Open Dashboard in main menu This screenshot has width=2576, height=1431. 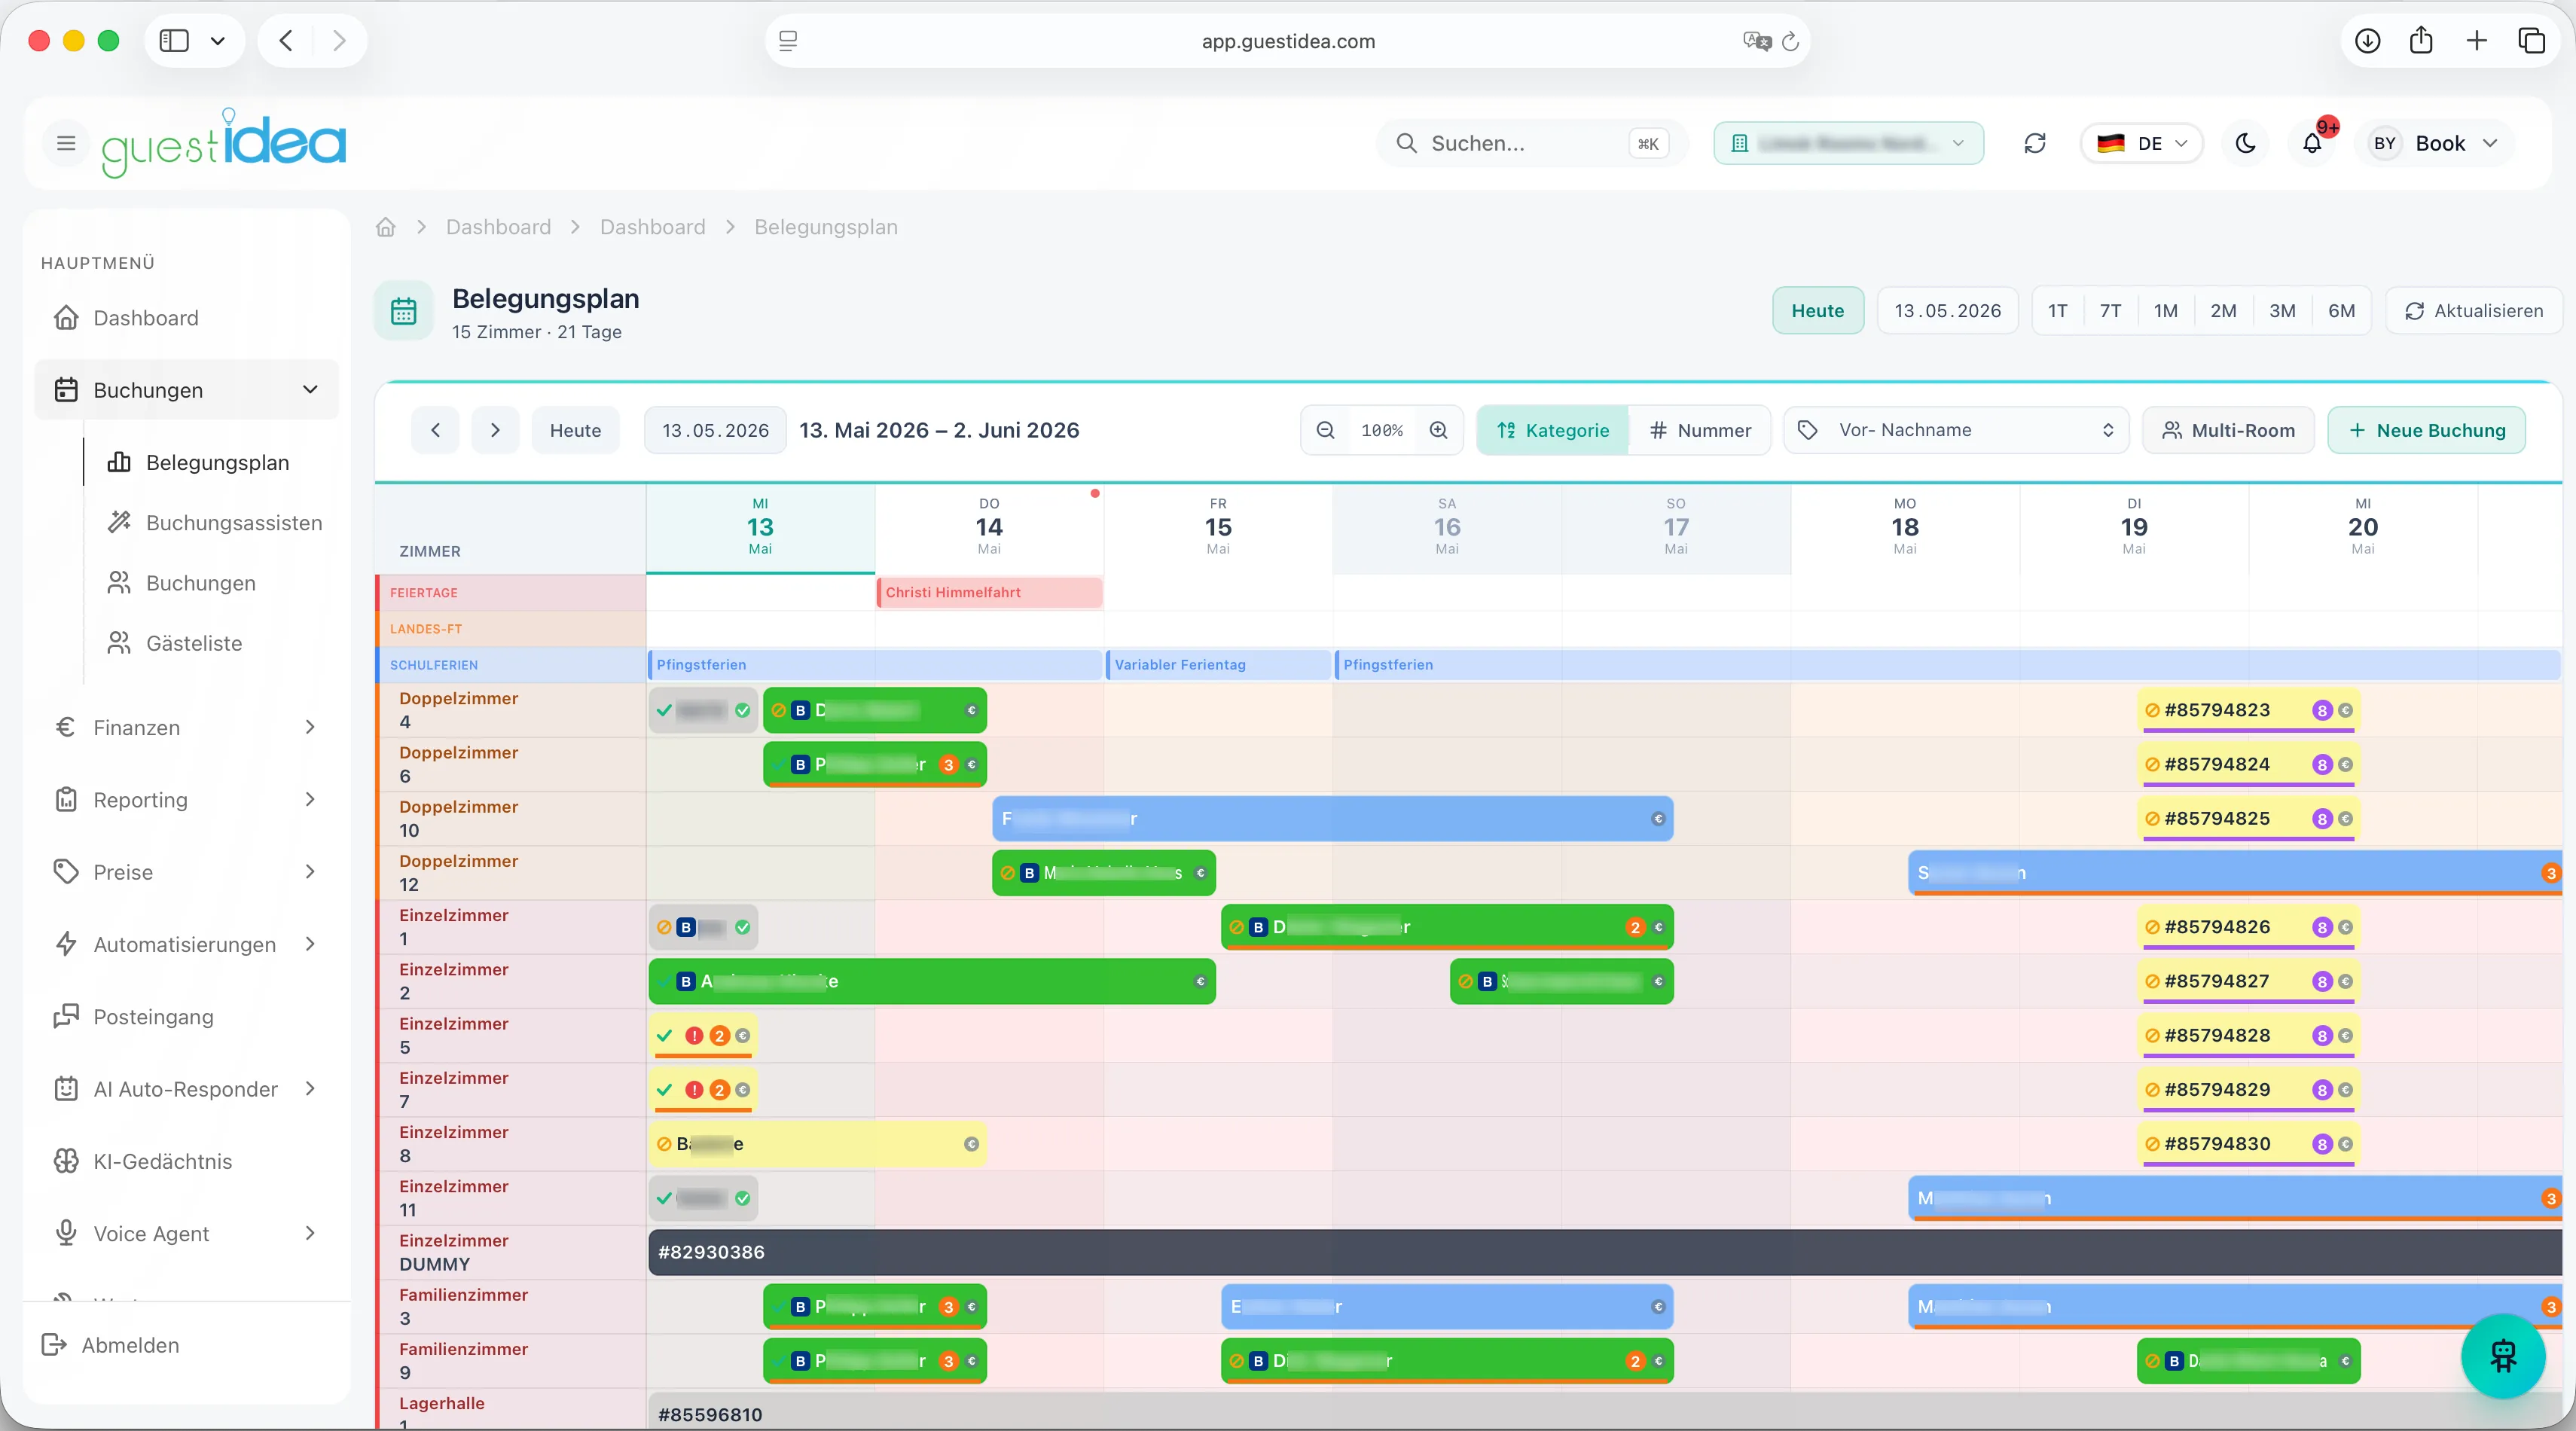tap(186, 318)
